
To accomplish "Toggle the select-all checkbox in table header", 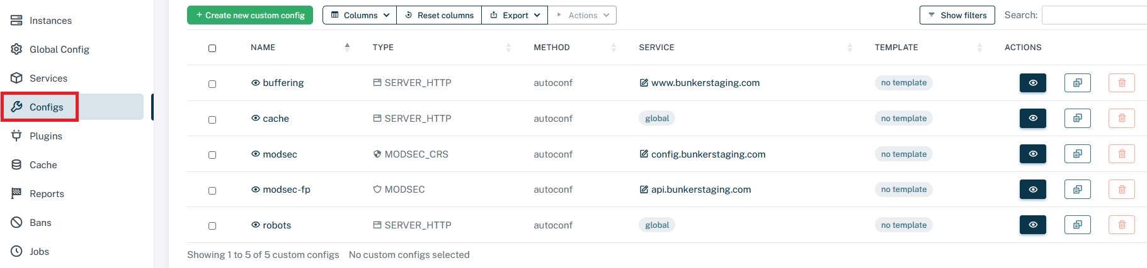I will (x=212, y=48).
